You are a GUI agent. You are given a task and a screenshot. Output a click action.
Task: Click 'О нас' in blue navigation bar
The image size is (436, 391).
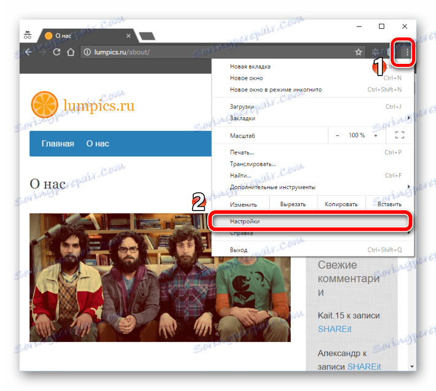click(x=98, y=144)
